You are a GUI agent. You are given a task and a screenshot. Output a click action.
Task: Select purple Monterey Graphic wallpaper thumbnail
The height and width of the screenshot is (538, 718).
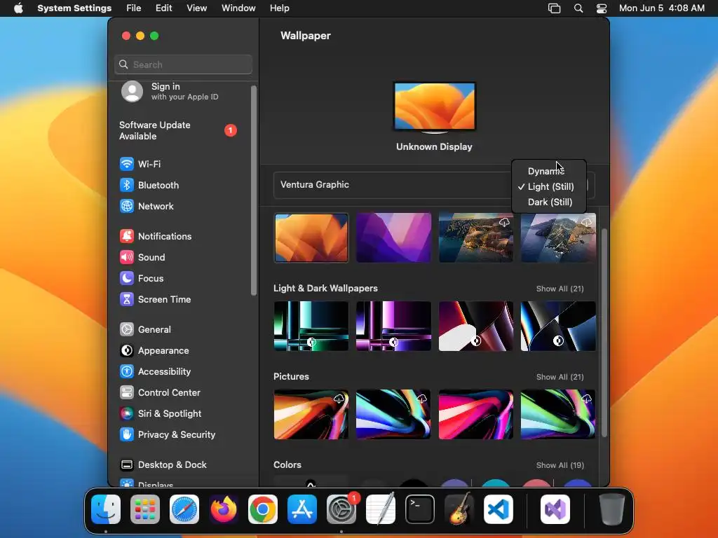point(393,238)
